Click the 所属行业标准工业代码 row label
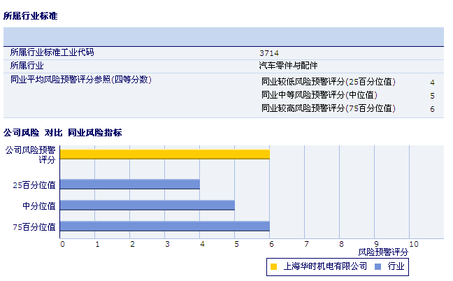Image resolution: width=453 pixels, height=281 pixels. click(52, 52)
